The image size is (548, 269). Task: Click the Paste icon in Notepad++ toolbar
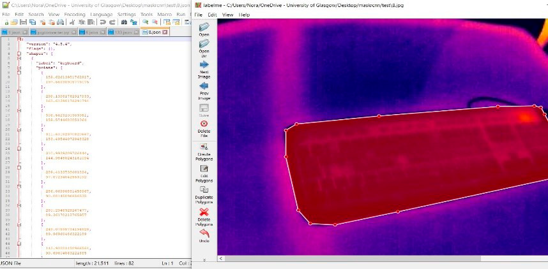point(91,22)
